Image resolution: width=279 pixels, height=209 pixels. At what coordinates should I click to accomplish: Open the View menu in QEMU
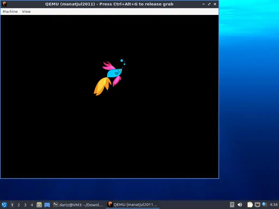click(26, 11)
